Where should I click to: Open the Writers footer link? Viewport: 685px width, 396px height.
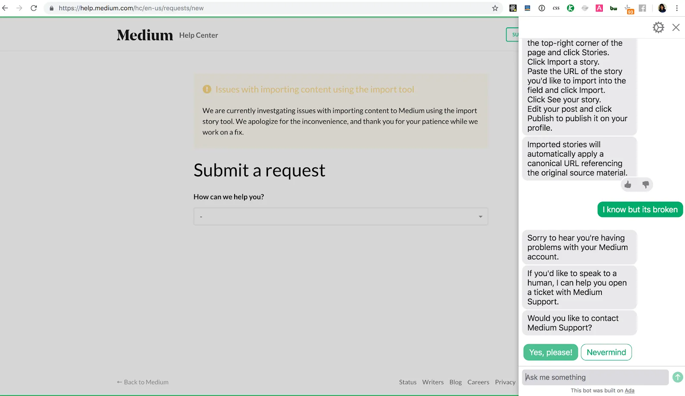[433, 382]
